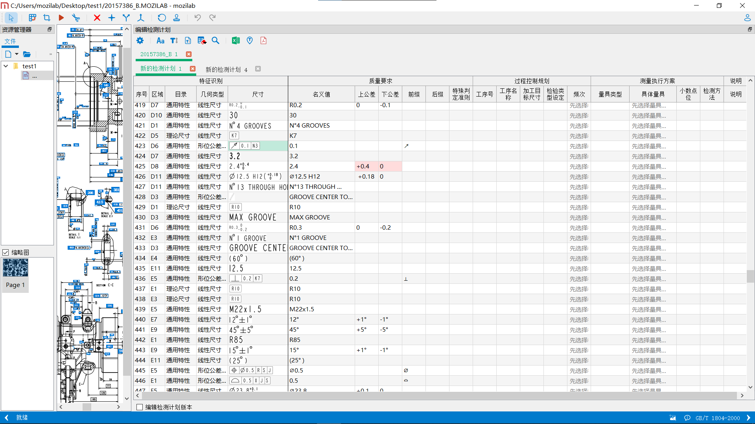This screenshot has width=755, height=424.
Task: Switch to 新的检测计划 4 tab
Action: coord(226,69)
